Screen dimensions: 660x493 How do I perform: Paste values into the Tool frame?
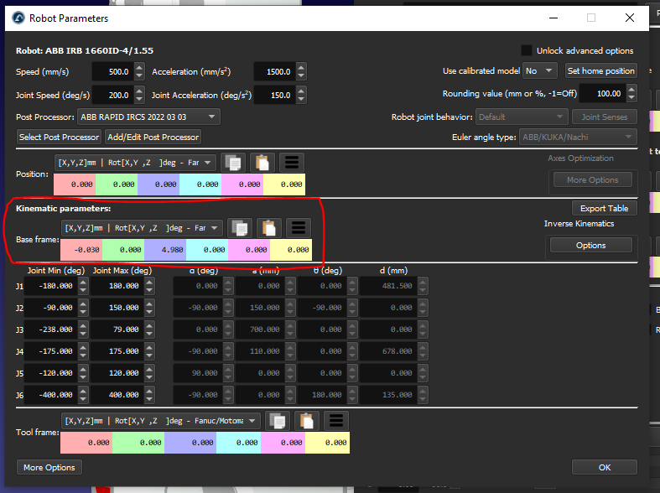tap(307, 421)
